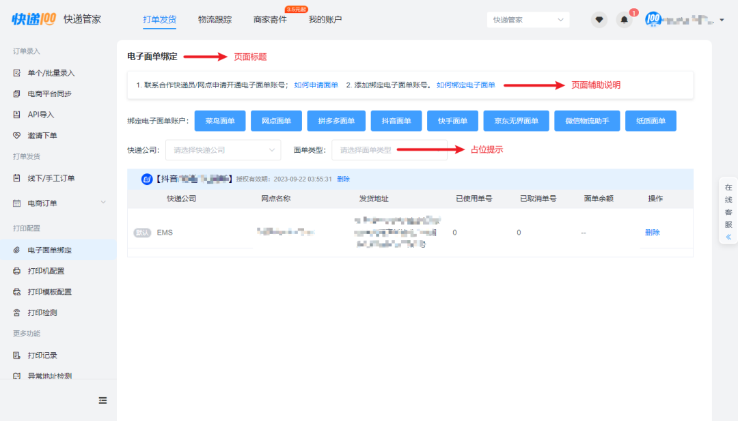The image size is (738, 421).
Task: Open the 快递管家 dropdown at top
Action: pyautogui.click(x=528, y=20)
